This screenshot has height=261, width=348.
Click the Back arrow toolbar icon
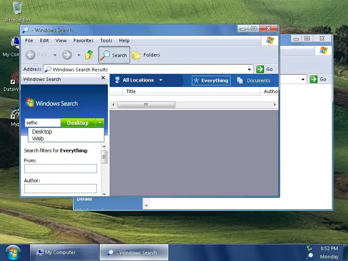pos(30,55)
